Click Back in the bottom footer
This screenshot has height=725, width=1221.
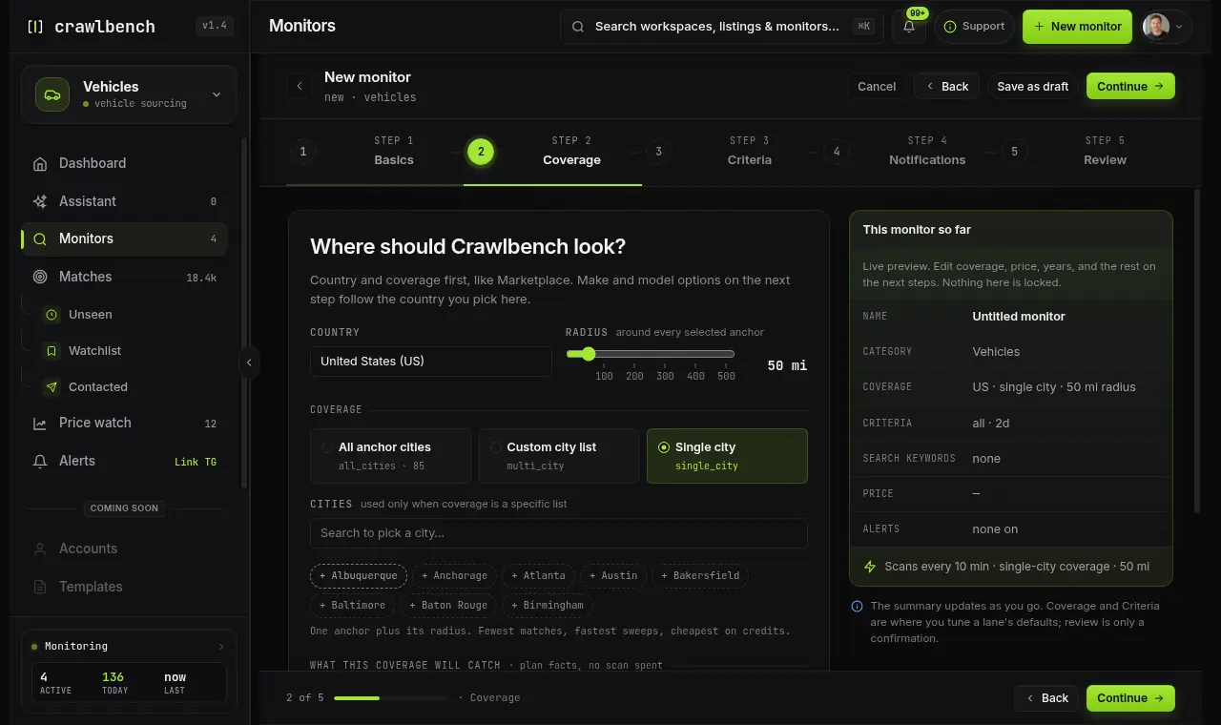[1046, 698]
